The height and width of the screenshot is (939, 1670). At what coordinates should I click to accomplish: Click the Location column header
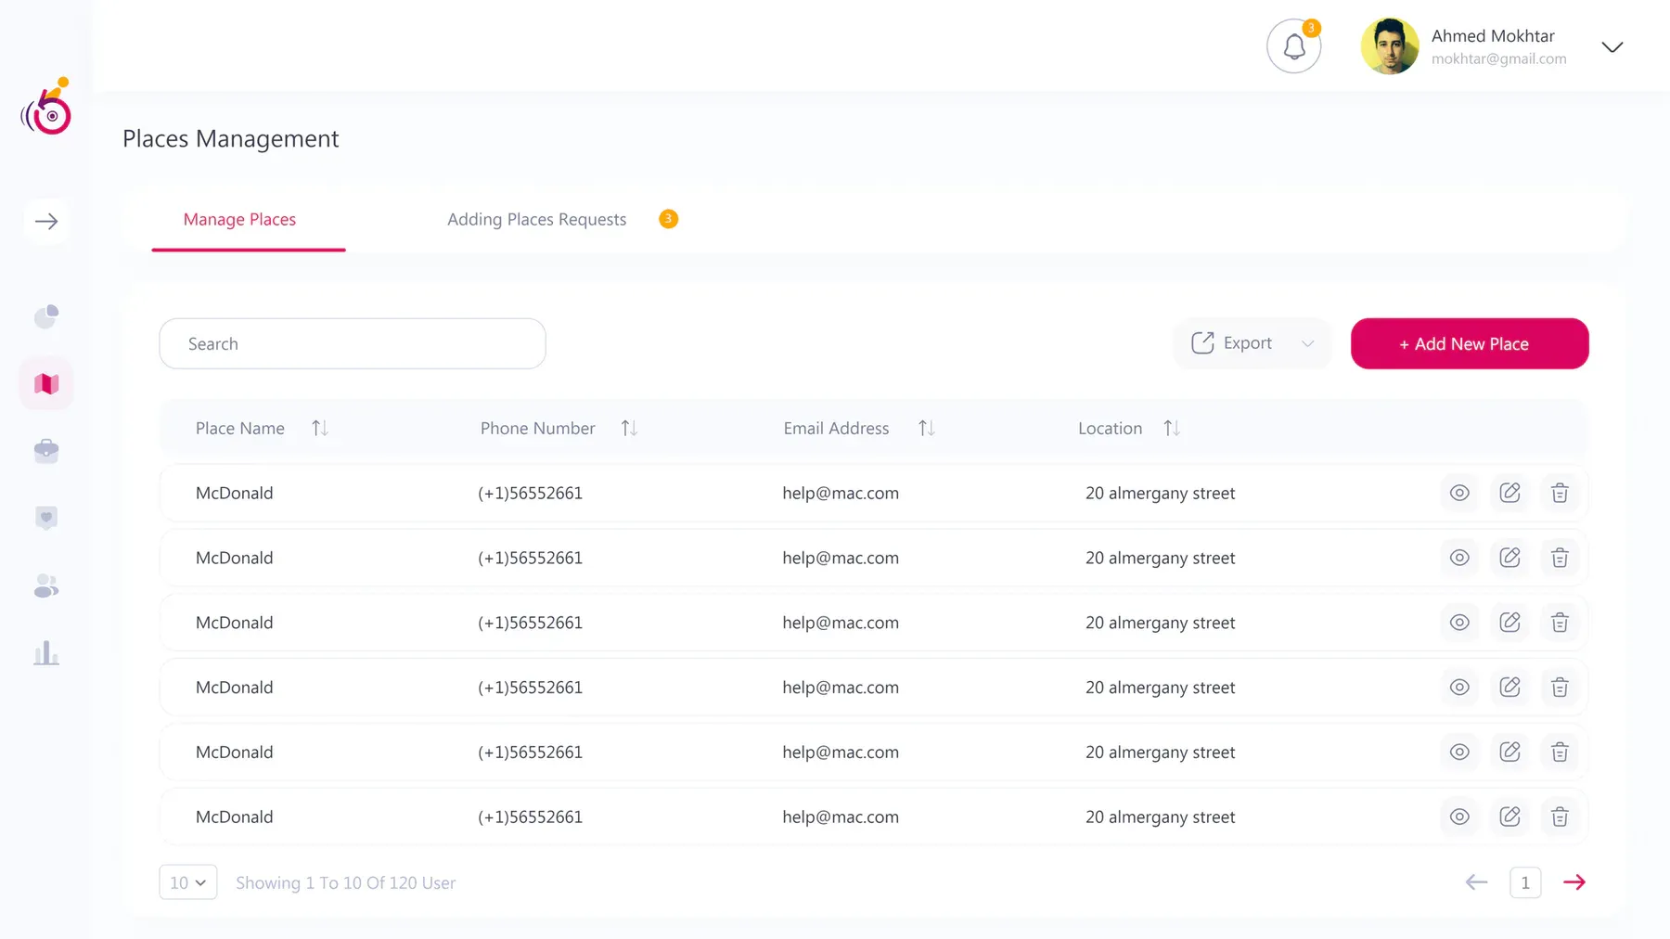pos(1110,428)
